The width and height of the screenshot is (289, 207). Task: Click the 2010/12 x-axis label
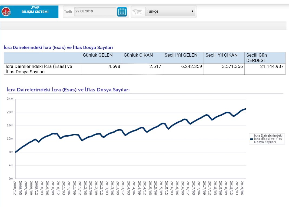58,188
